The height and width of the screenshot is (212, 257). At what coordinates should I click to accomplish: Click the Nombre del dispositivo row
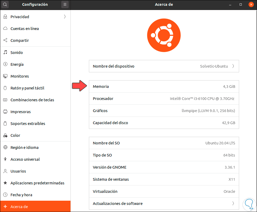point(164,66)
